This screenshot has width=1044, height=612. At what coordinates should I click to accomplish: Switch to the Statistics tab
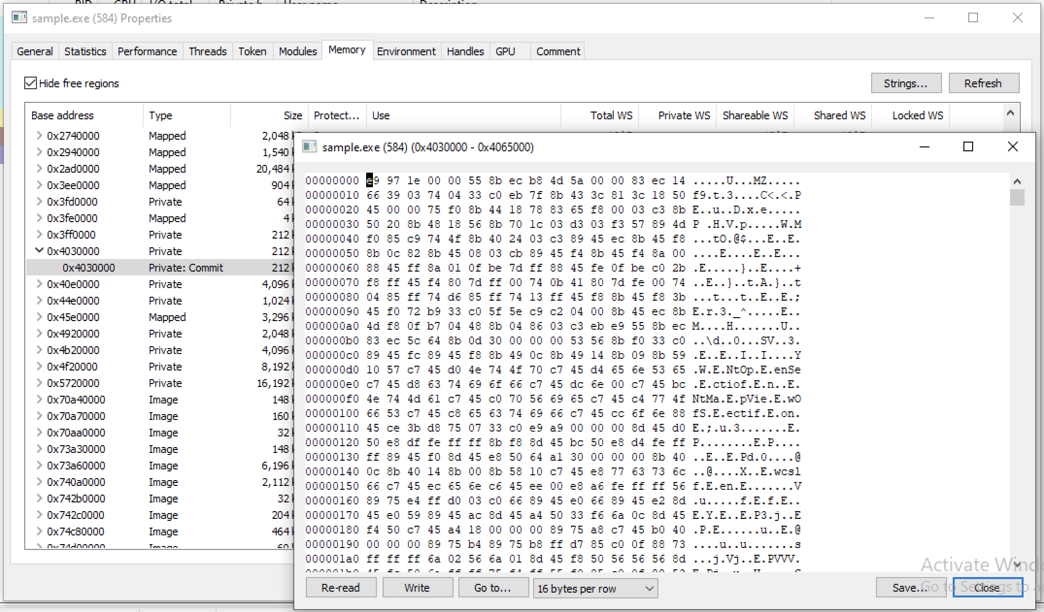point(85,51)
